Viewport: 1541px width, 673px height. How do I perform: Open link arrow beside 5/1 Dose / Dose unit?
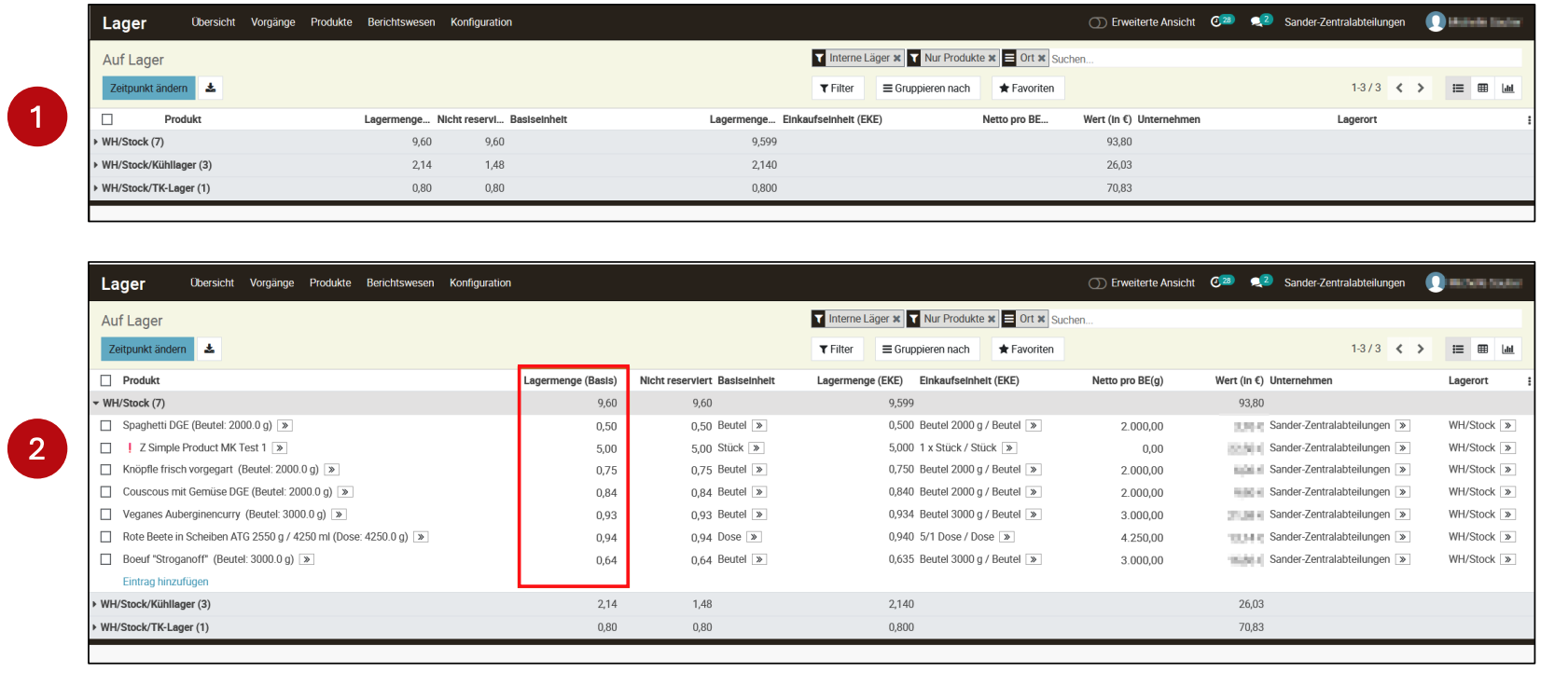tap(1007, 537)
